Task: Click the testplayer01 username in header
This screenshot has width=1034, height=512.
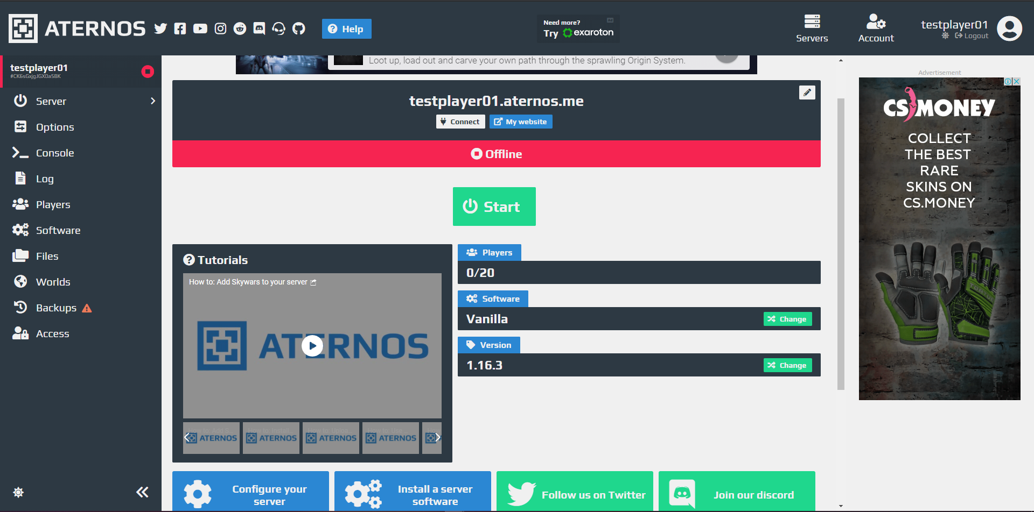Action: (954, 24)
